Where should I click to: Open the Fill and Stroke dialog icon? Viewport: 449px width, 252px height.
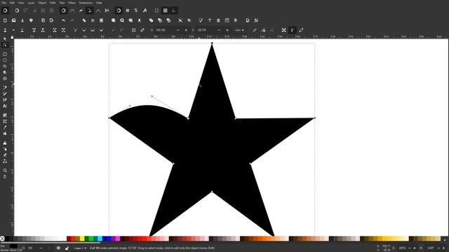[201, 20]
